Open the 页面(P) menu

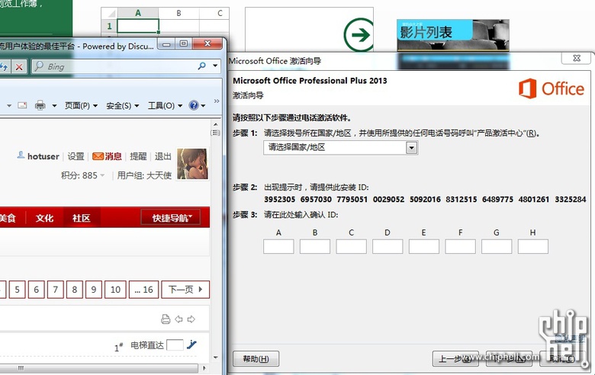(81, 105)
